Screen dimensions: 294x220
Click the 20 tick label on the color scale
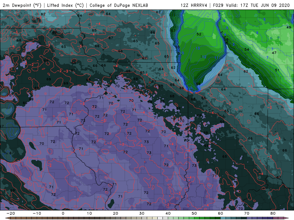tap(115, 213)
